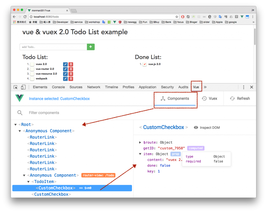Open the workshop bookmarks folder
Viewport: 267px width, 213px height.
(x=93, y=22)
